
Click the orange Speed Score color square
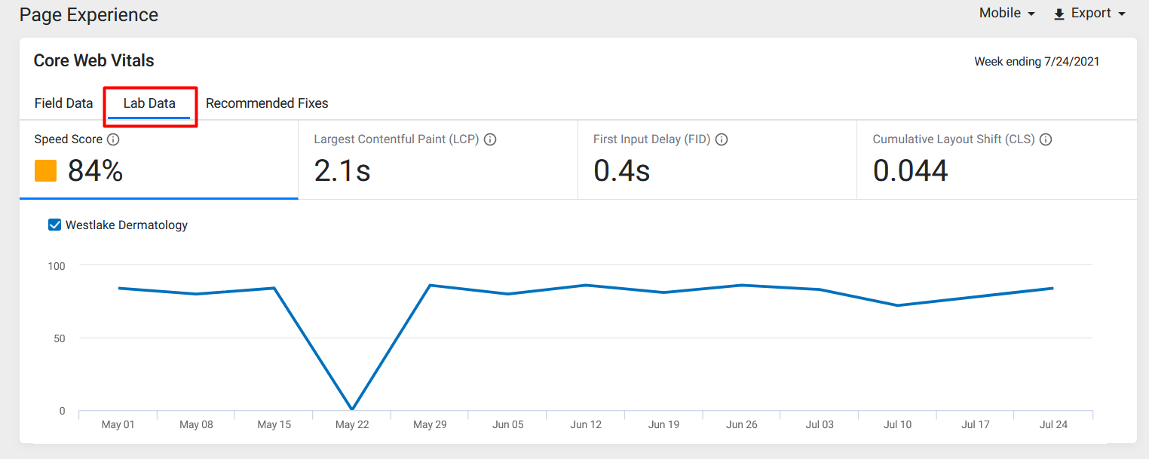pyautogui.click(x=46, y=171)
